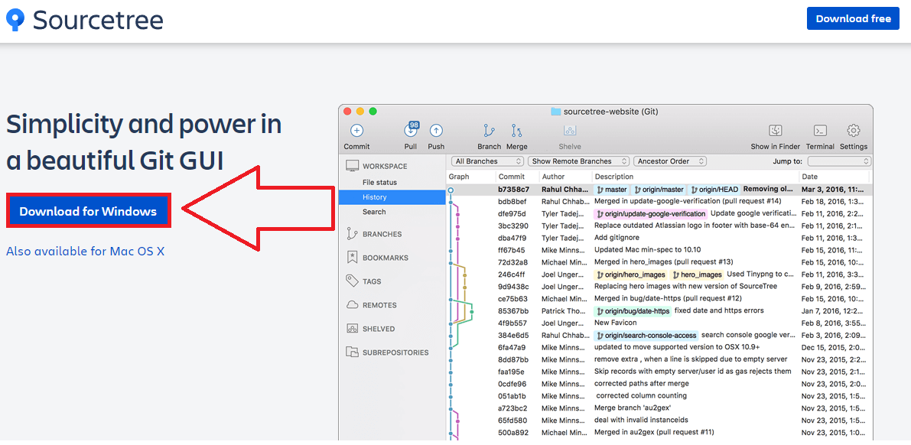Screen dimensions: 911x445
Task: Click the Pull toolbar icon
Action: (x=412, y=129)
